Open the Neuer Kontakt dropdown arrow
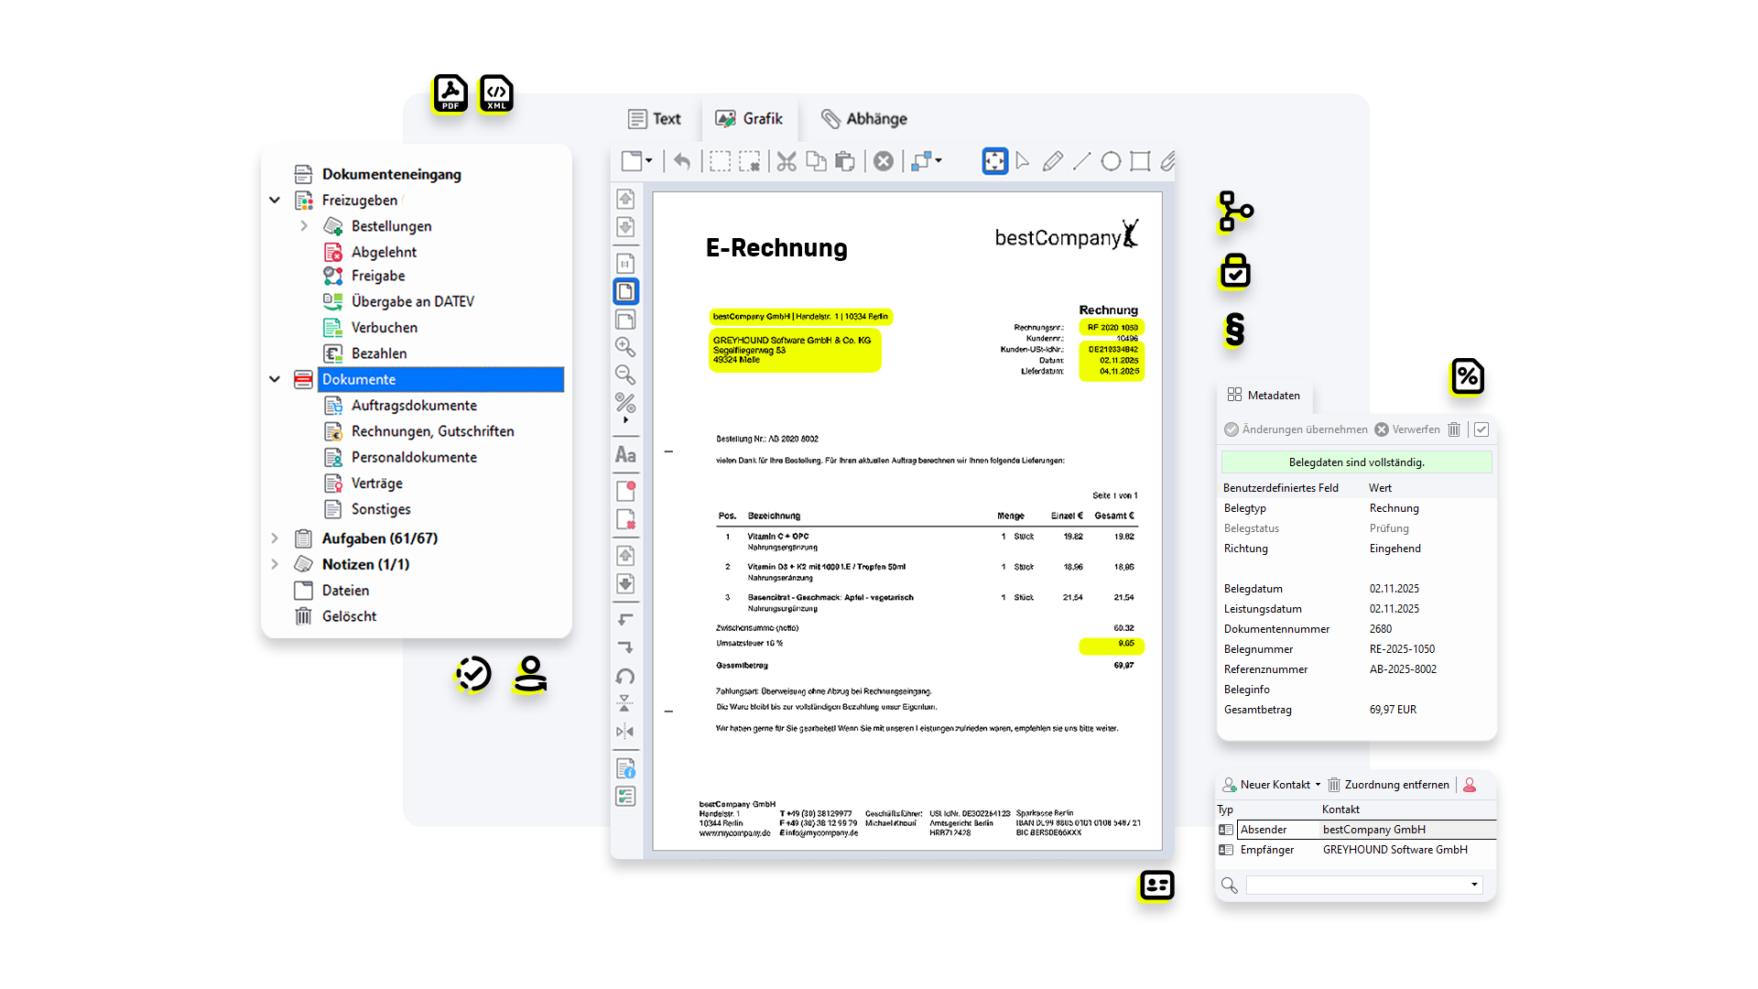 [x=1318, y=785]
